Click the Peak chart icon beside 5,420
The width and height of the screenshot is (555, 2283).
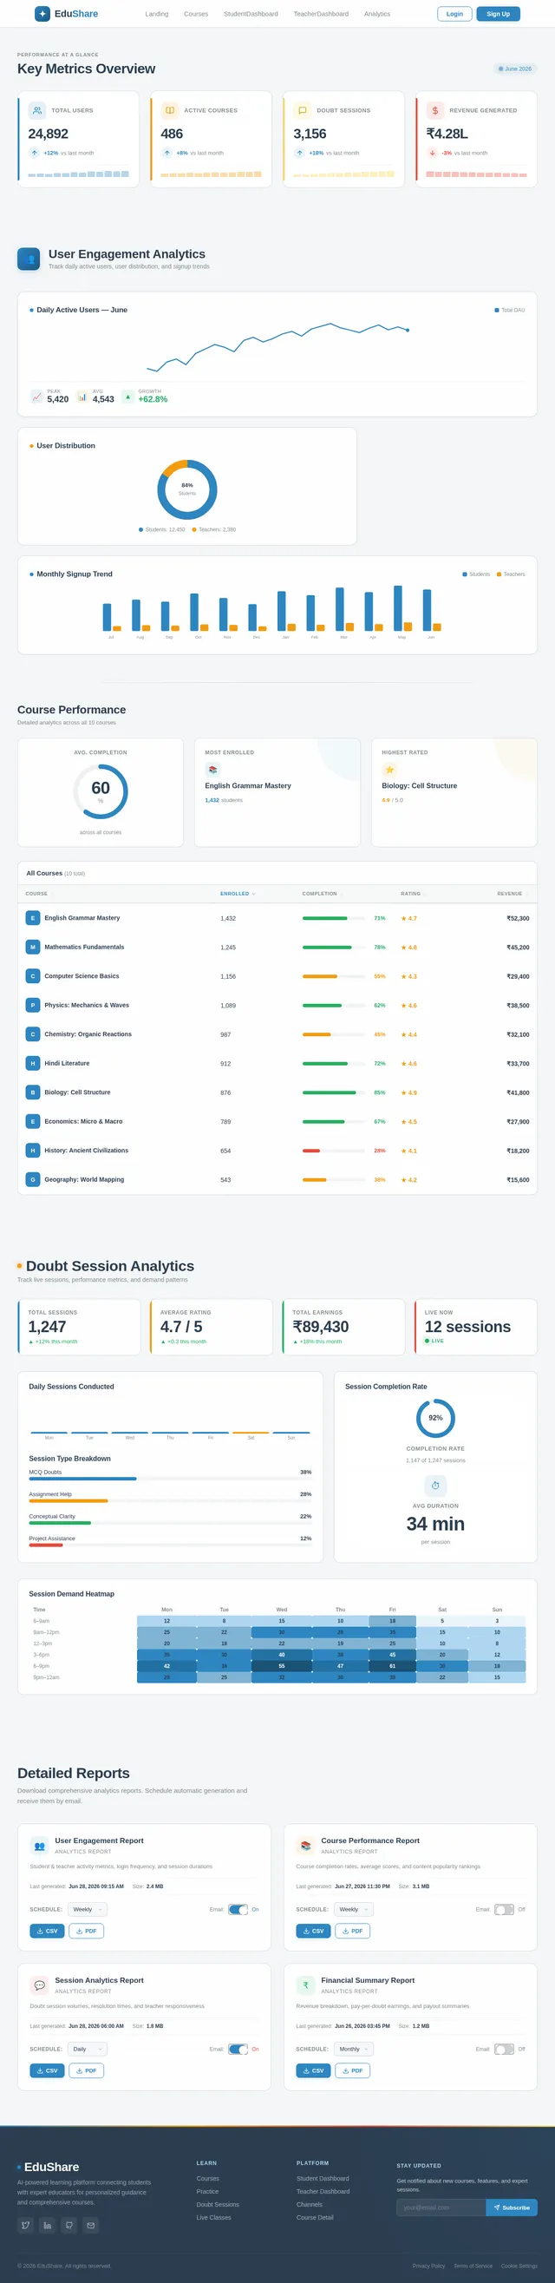(36, 397)
